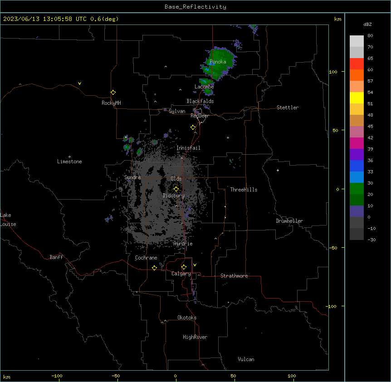Click the asterisk marker east of Innisfail
391x382 pixels.
pyautogui.click(x=228, y=137)
